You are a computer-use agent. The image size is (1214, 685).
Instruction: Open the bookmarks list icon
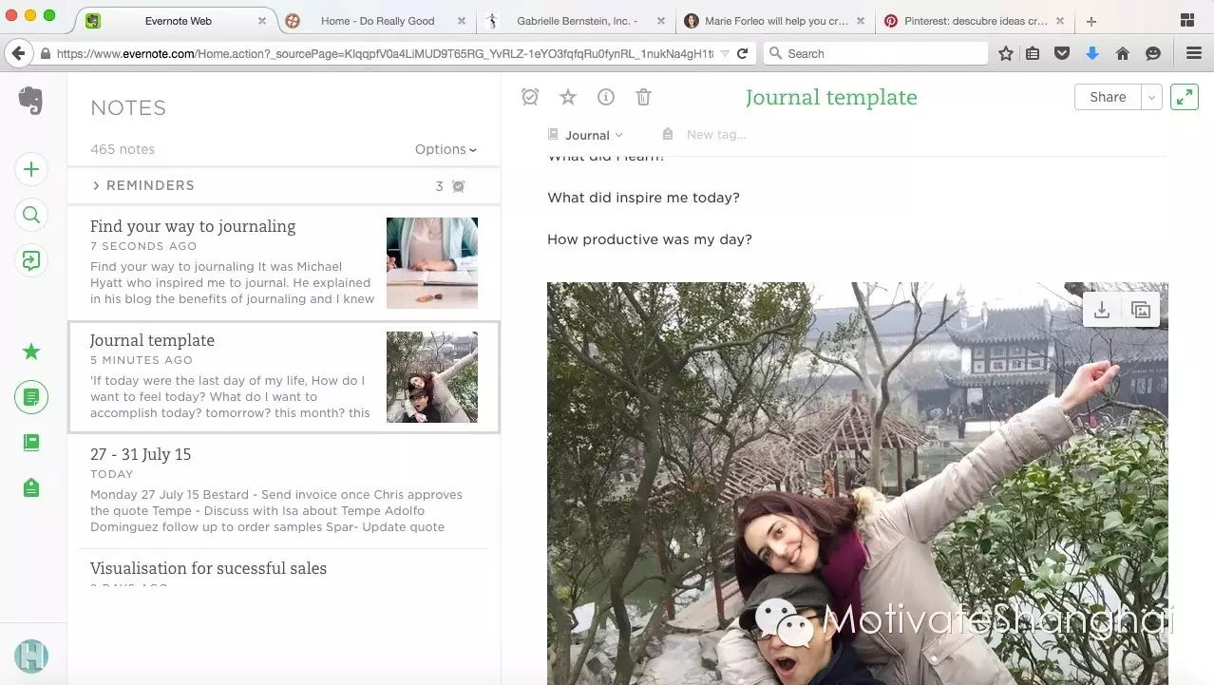pos(1033,54)
